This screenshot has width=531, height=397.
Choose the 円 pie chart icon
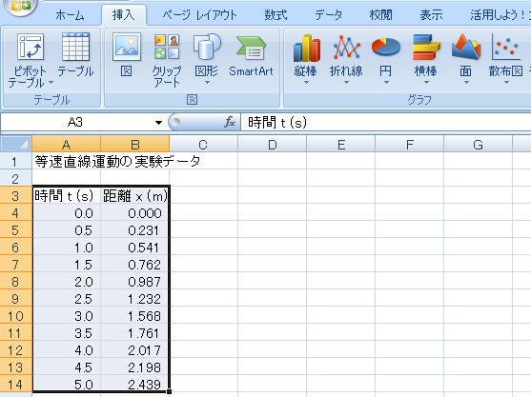(x=386, y=47)
